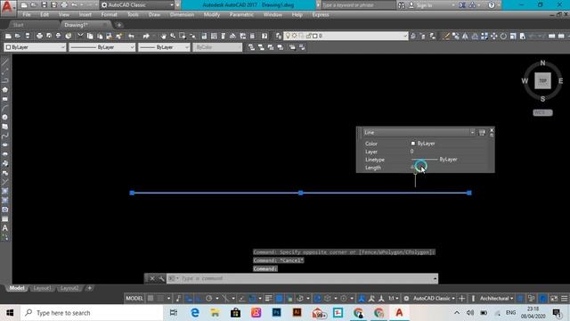The height and width of the screenshot is (321, 570).
Task: Open the File menu
Action: [x=27, y=15]
